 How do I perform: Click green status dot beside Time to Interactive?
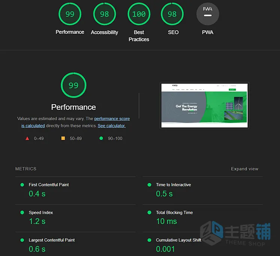[149, 185]
